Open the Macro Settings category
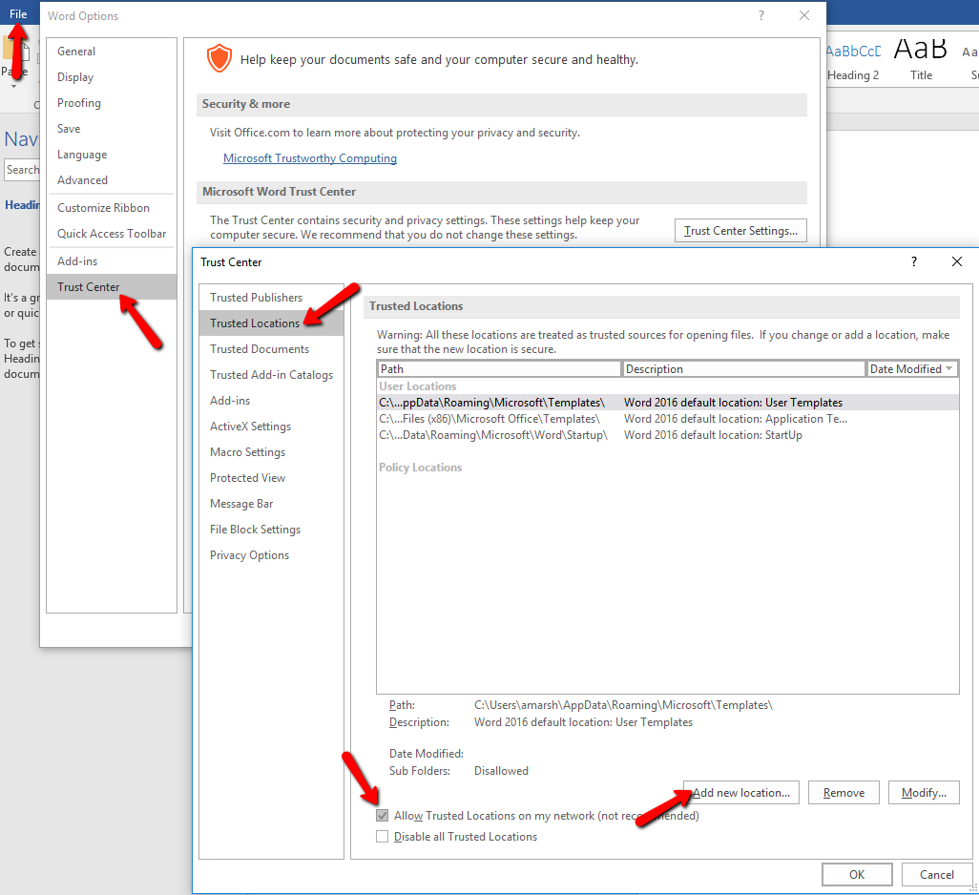979x895 pixels. pyautogui.click(x=246, y=451)
